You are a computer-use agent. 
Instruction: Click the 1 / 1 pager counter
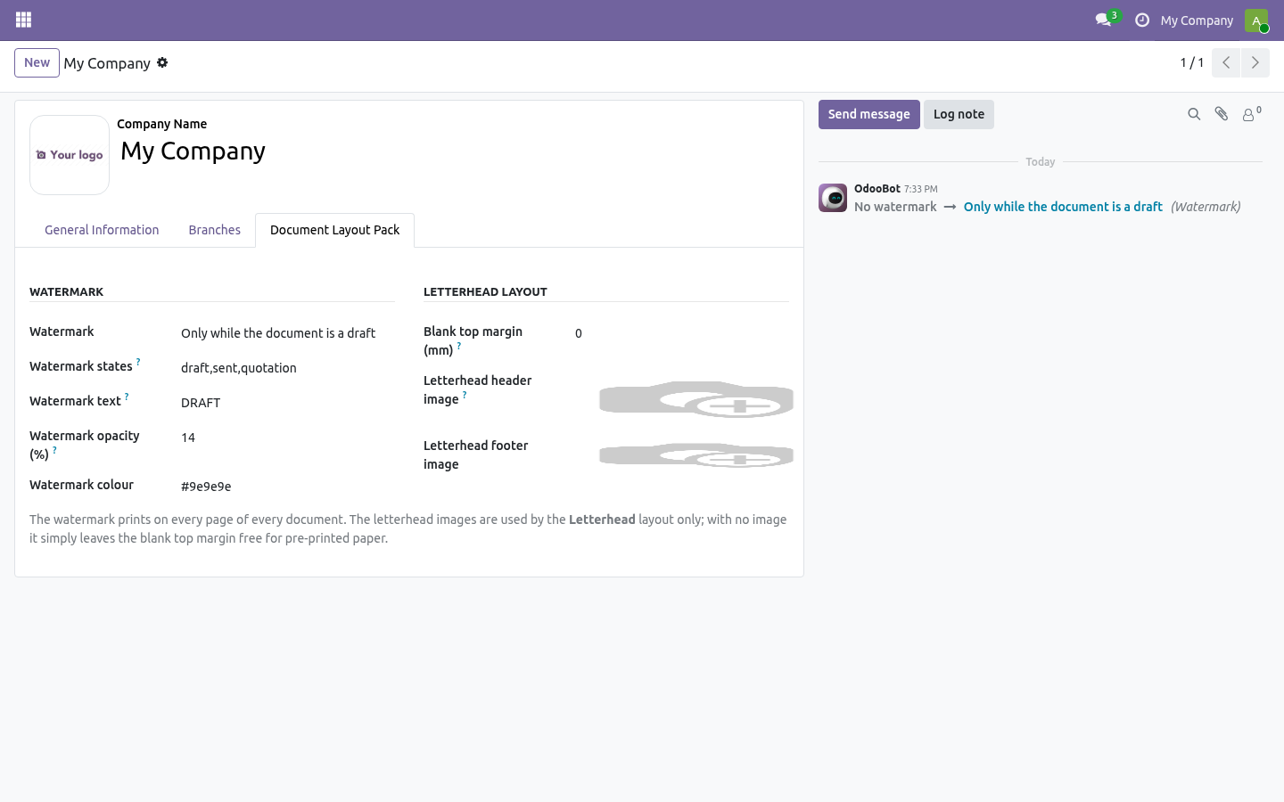pyautogui.click(x=1192, y=62)
